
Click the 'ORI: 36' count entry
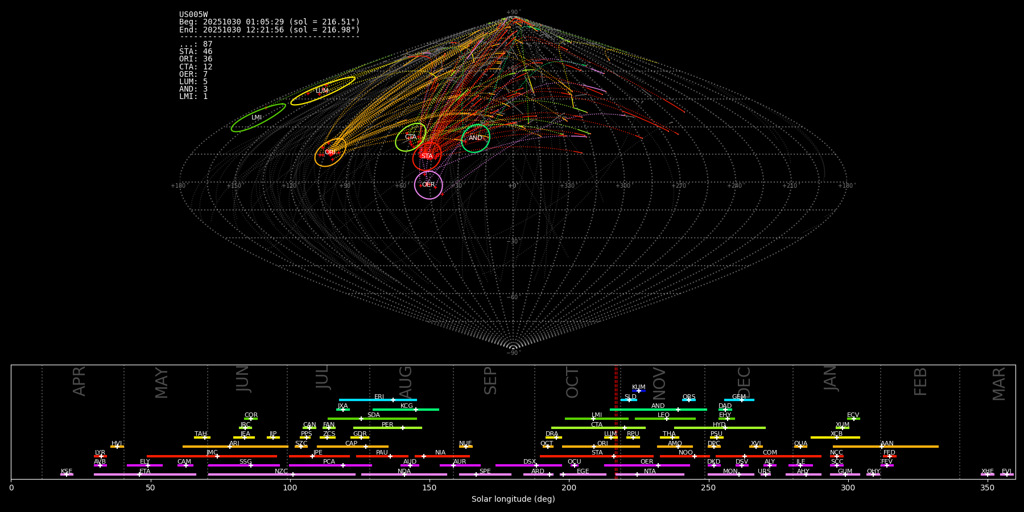tap(196, 59)
